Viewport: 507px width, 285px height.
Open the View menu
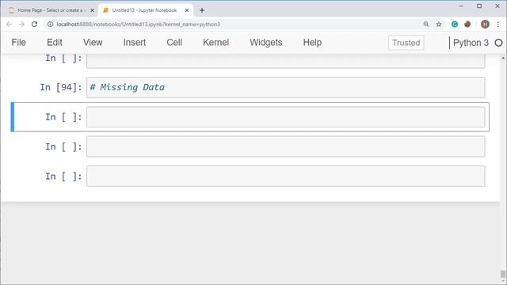(x=93, y=42)
